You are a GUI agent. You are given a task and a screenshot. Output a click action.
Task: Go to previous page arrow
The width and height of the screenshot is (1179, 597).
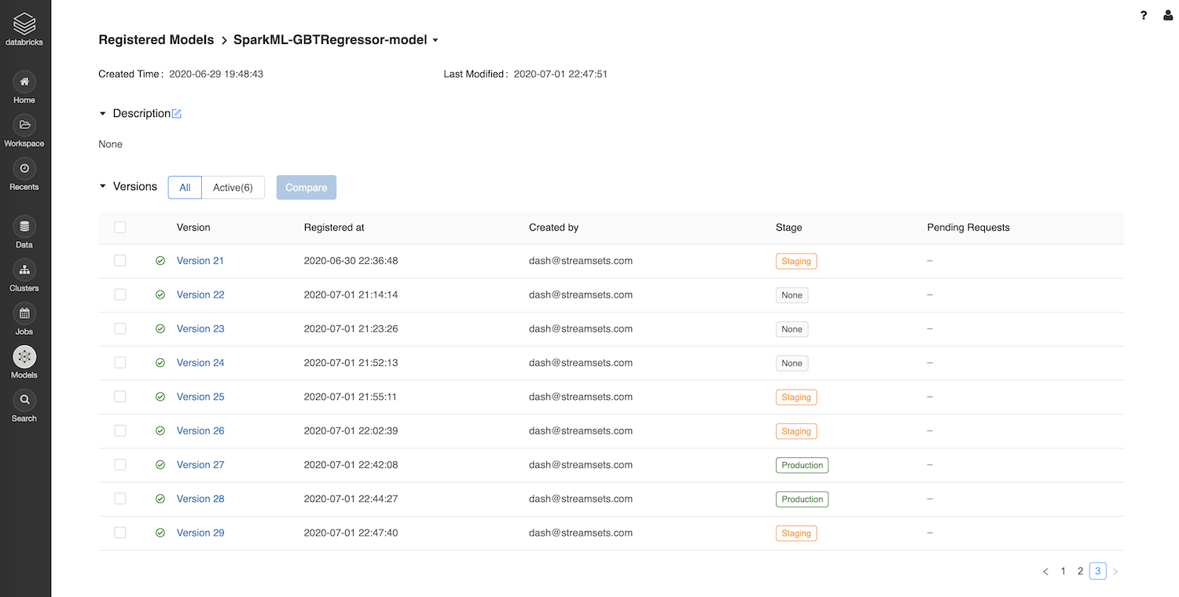click(x=1045, y=572)
